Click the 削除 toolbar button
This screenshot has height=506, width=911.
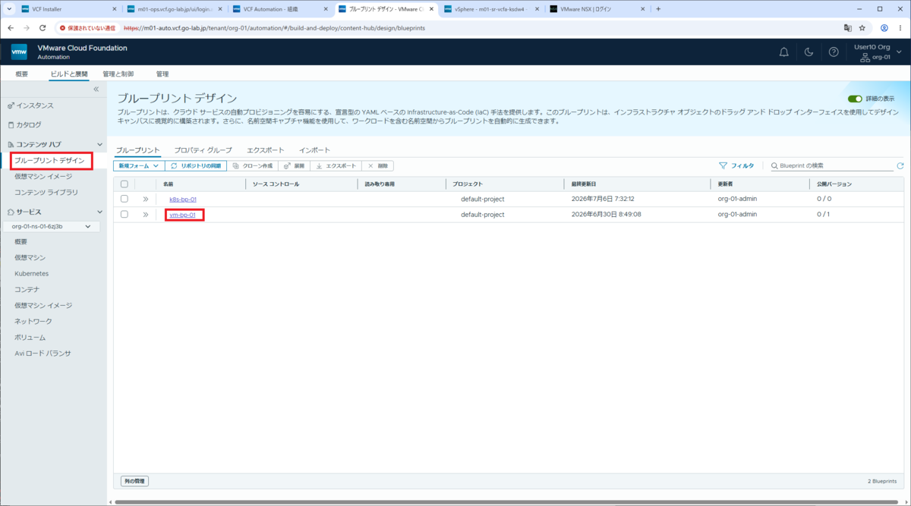[378, 165]
